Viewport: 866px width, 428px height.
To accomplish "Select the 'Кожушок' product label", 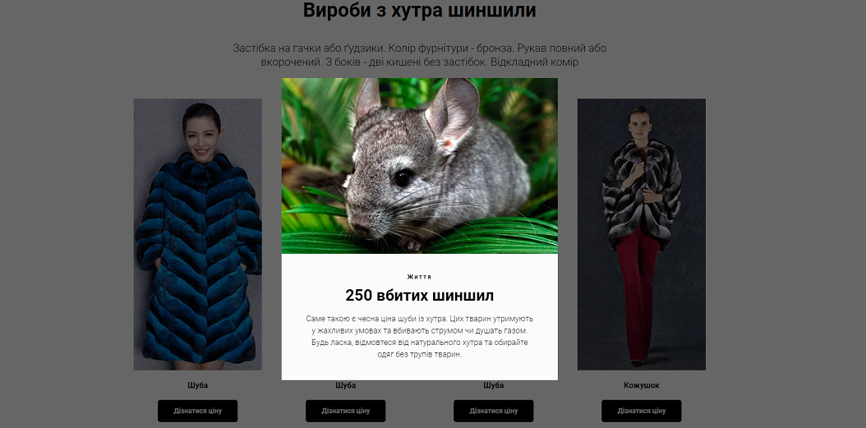I will (641, 385).
